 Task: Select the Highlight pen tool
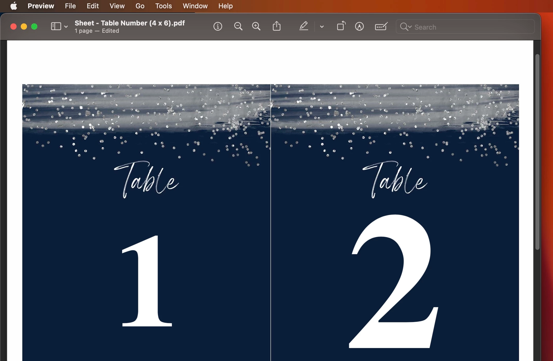point(304,26)
